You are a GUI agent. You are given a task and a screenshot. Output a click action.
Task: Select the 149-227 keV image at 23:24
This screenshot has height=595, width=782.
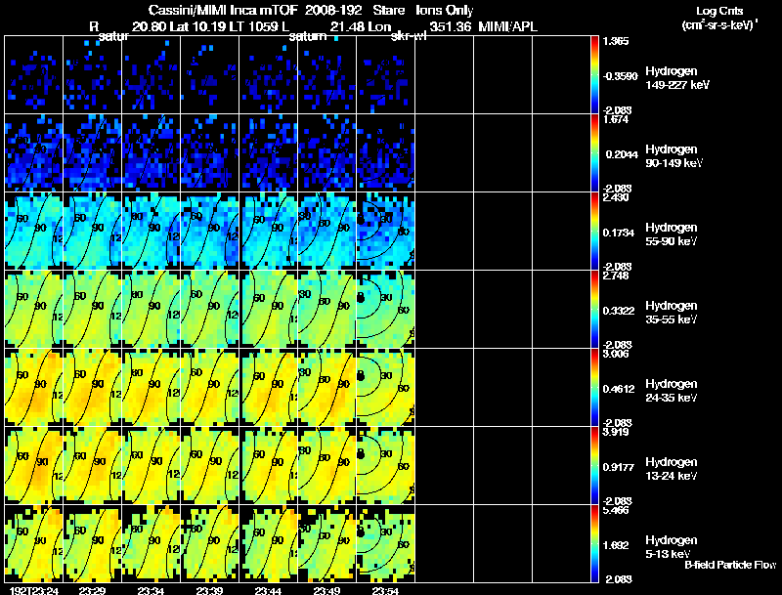point(34,75)
